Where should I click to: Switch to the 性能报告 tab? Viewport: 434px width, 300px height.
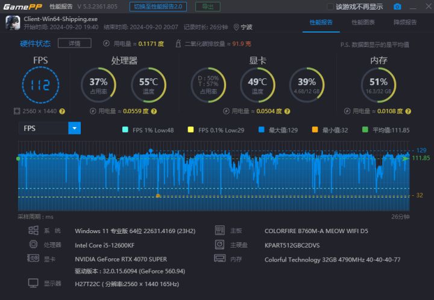[x=321, y=22]
